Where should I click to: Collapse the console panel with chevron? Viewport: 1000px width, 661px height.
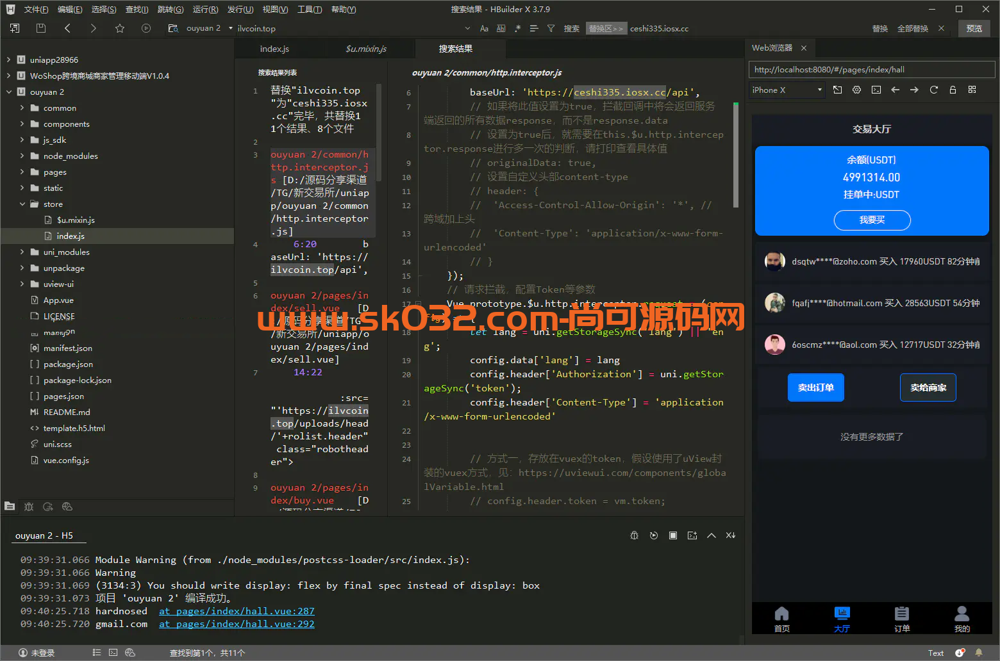click(712, 535)
